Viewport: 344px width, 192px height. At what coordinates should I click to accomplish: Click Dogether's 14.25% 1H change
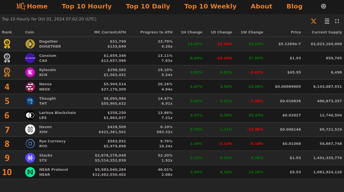[195, 44]
